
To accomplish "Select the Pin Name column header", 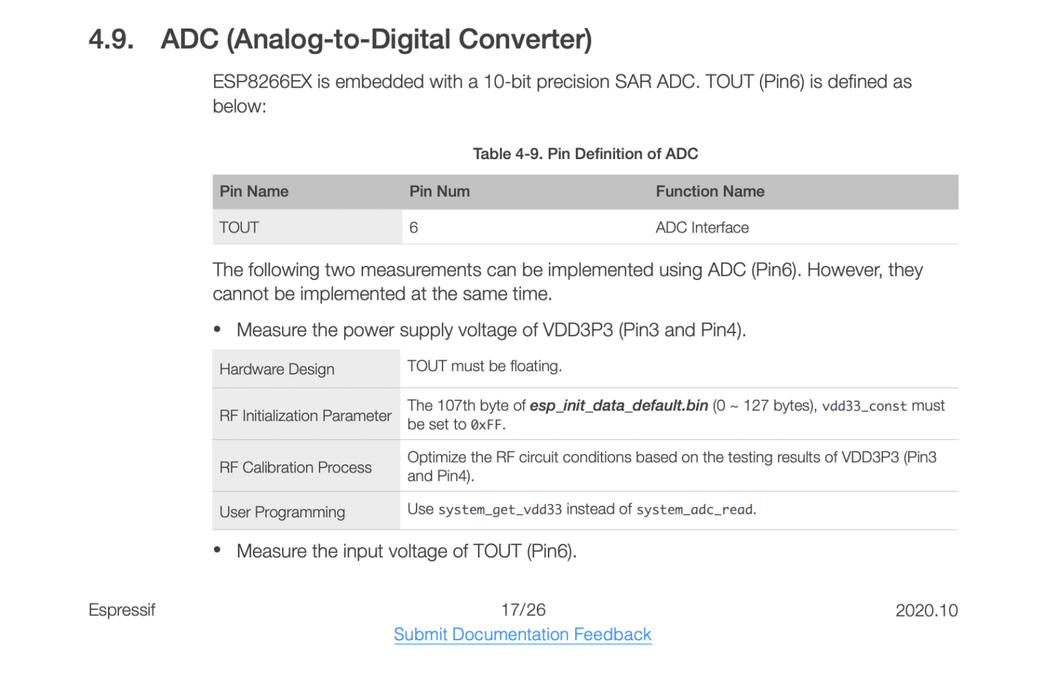I will click(254, 192).
